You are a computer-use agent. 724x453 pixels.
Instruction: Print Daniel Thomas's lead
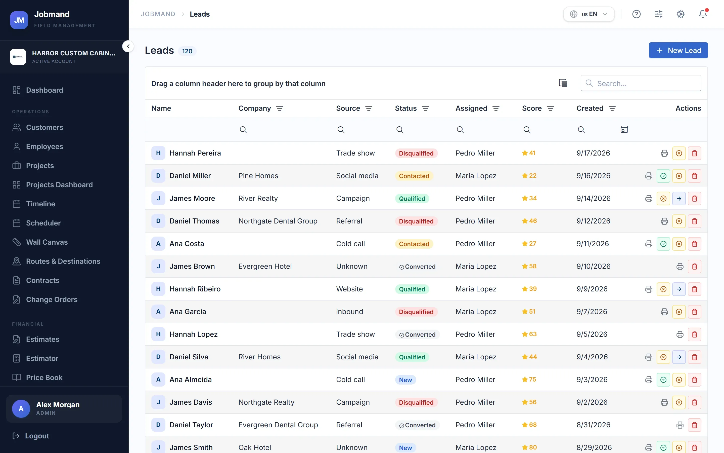tap(664, 221)
